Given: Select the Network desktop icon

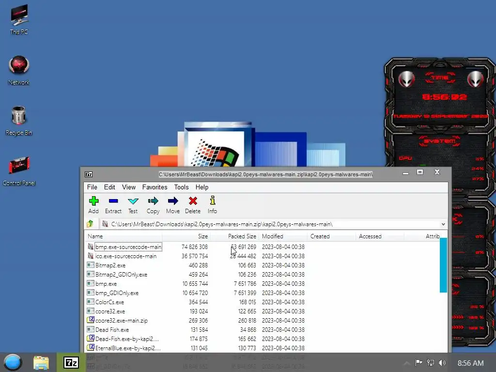Looking at the screenshot, I should 19,70.
